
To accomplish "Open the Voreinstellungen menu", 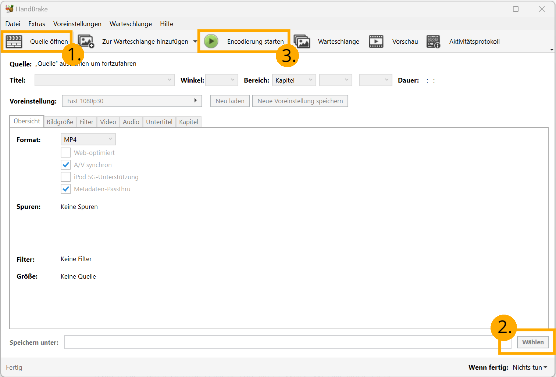I will [77, 24].
